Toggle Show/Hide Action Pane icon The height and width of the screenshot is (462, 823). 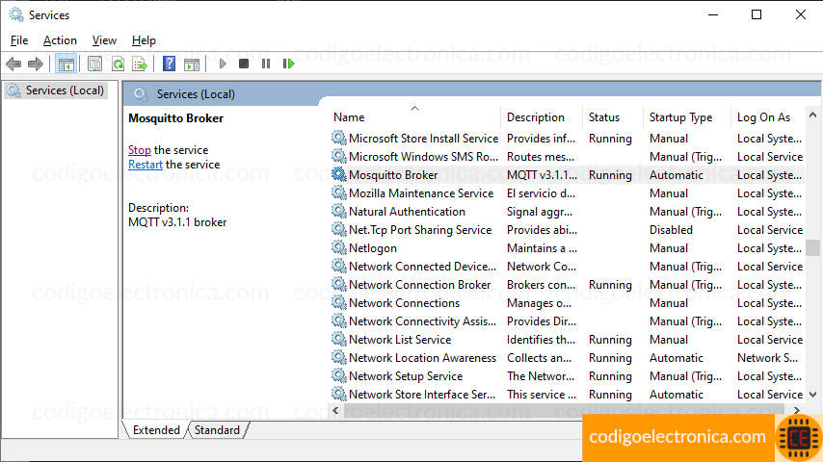192,64
